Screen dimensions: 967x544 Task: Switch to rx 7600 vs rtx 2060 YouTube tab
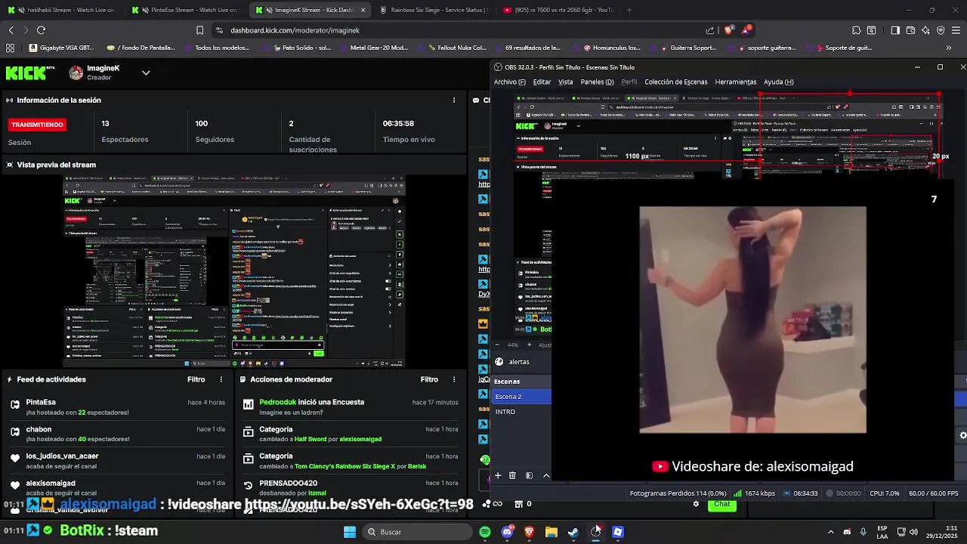pos(559,10)
